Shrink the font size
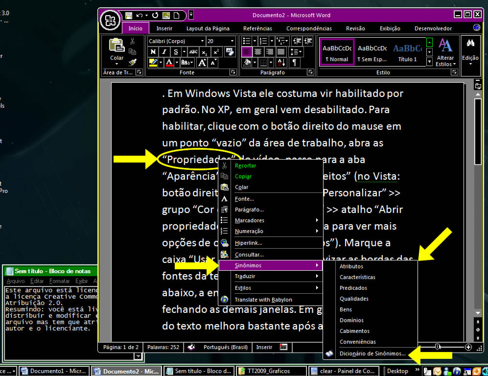This screenshot has width=488, height=376. coord(213,63)
